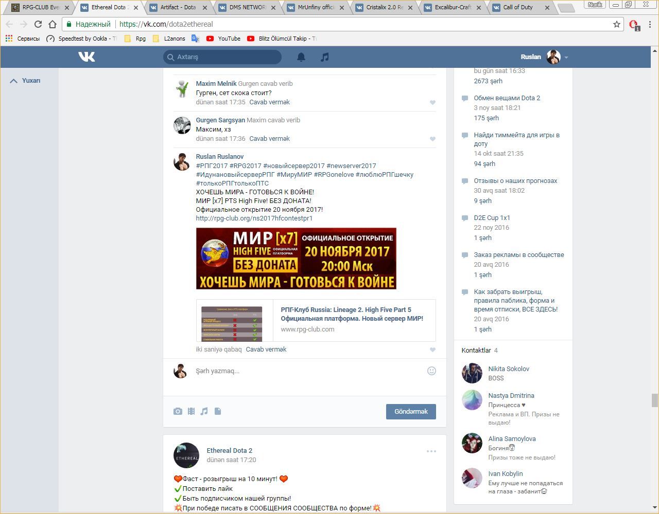This screenshot has height=514, width=659.
Task: Open a new browser tab
Action: click(566, 8)
